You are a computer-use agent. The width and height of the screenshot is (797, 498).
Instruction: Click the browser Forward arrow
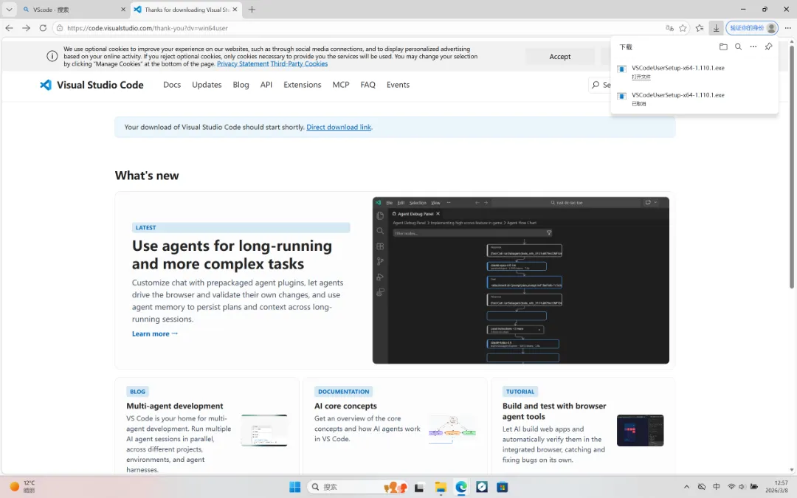coord(27,28)
